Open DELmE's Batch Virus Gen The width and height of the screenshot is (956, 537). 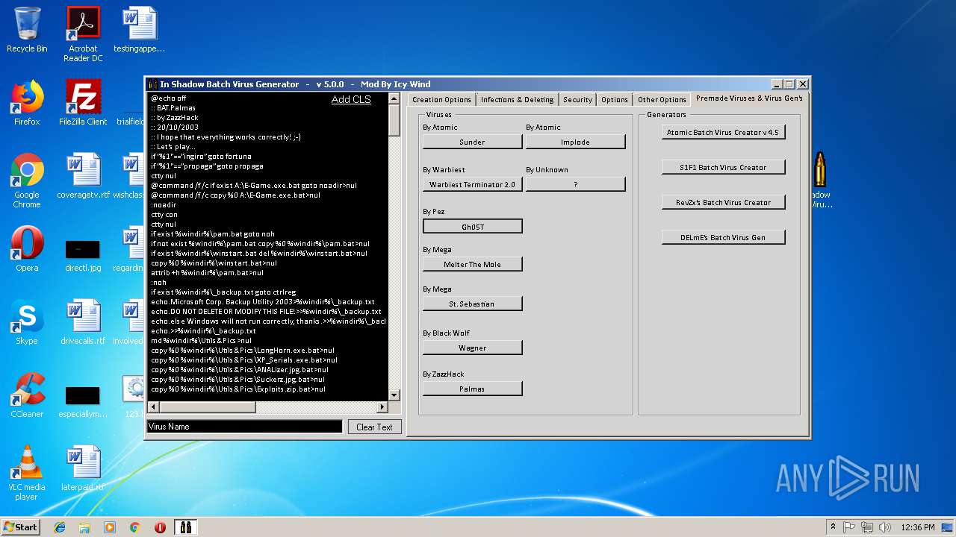pyautogui.click(x=723, y=237)
